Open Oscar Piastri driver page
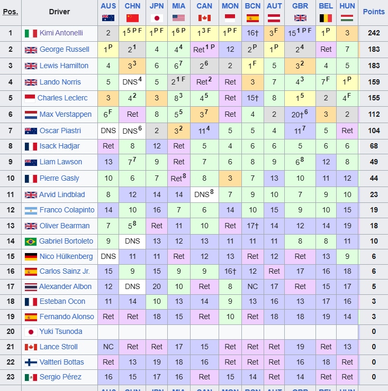 pyautogui.click(x=60, y=131)
